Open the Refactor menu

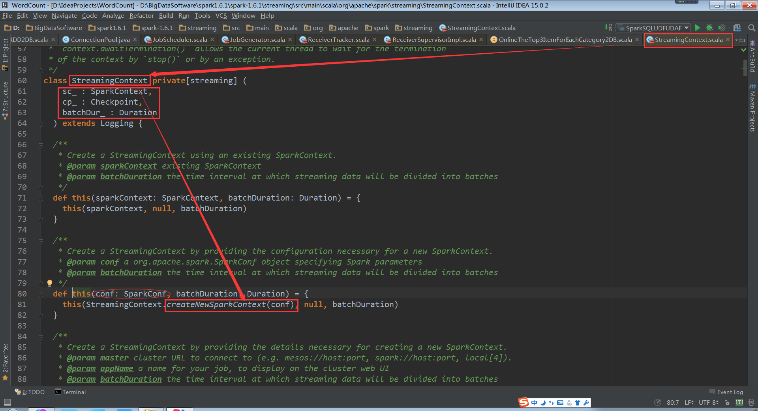(141, 16)
